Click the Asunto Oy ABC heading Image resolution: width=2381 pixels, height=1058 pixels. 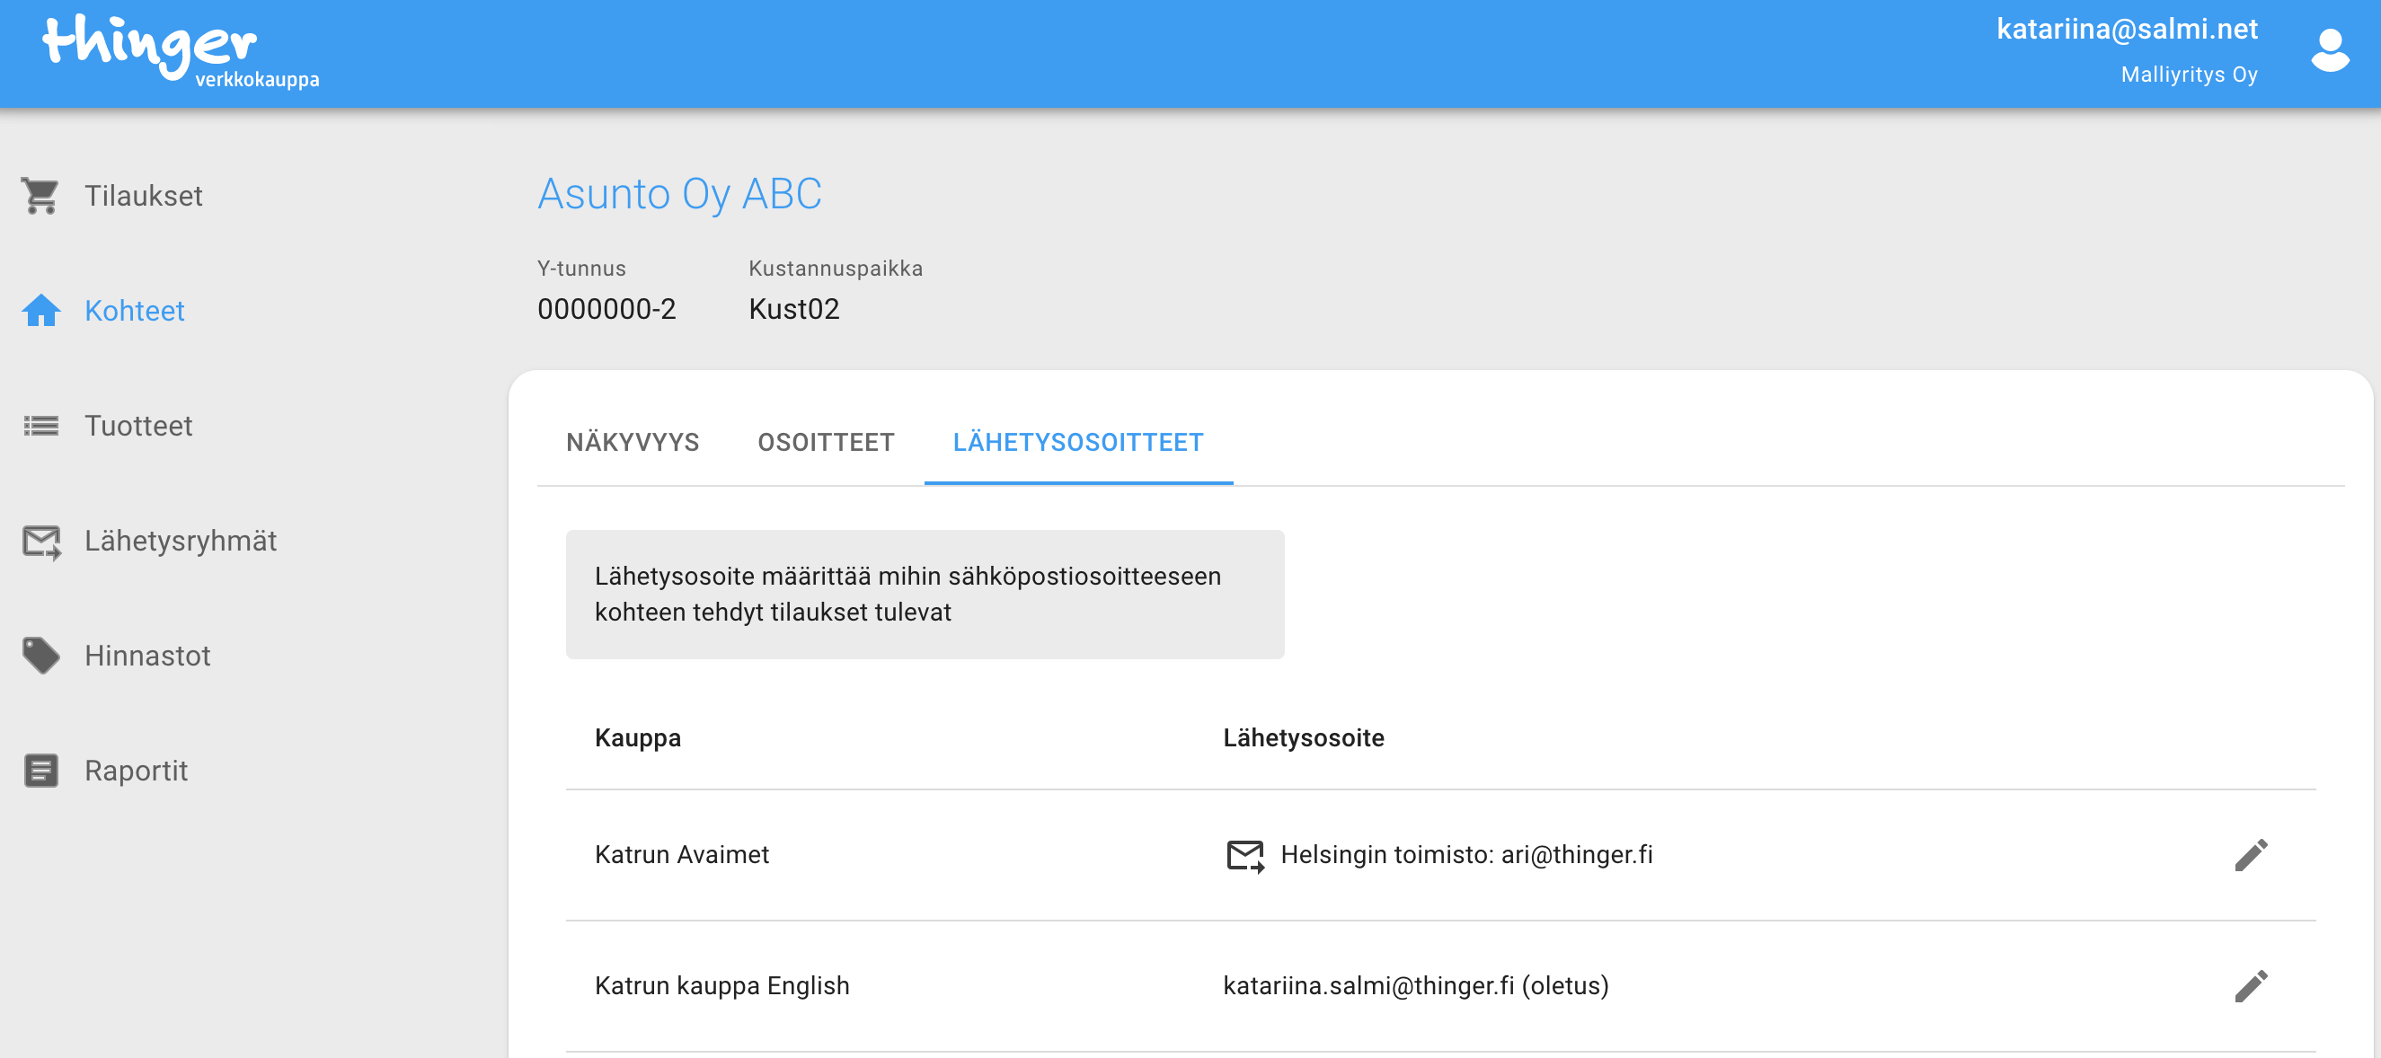tap(679, 194)
